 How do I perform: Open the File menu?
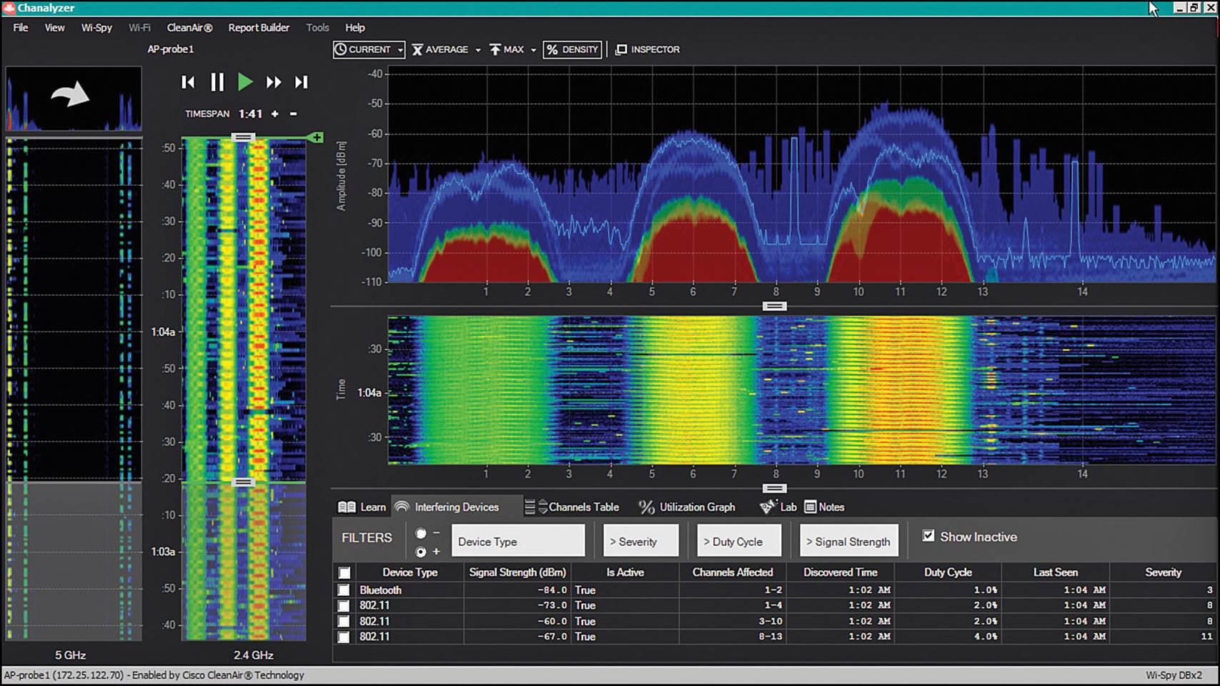pyautogui.click(x=21, y=28)
